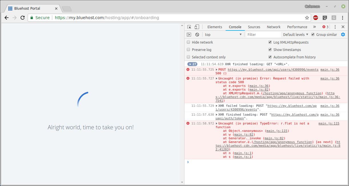This screenshot has width=349, height=186.
Task: Bookmark page with the star icon
Action: [x=307, y=18]
